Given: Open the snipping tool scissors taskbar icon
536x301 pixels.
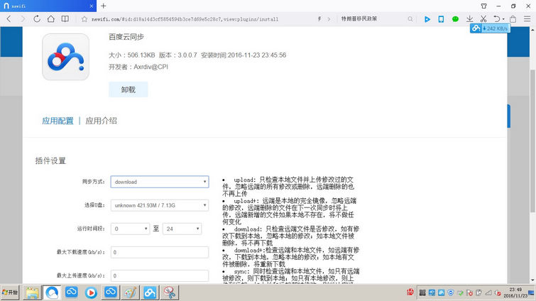Looking at the screenshot, I should tap(169, 292).
